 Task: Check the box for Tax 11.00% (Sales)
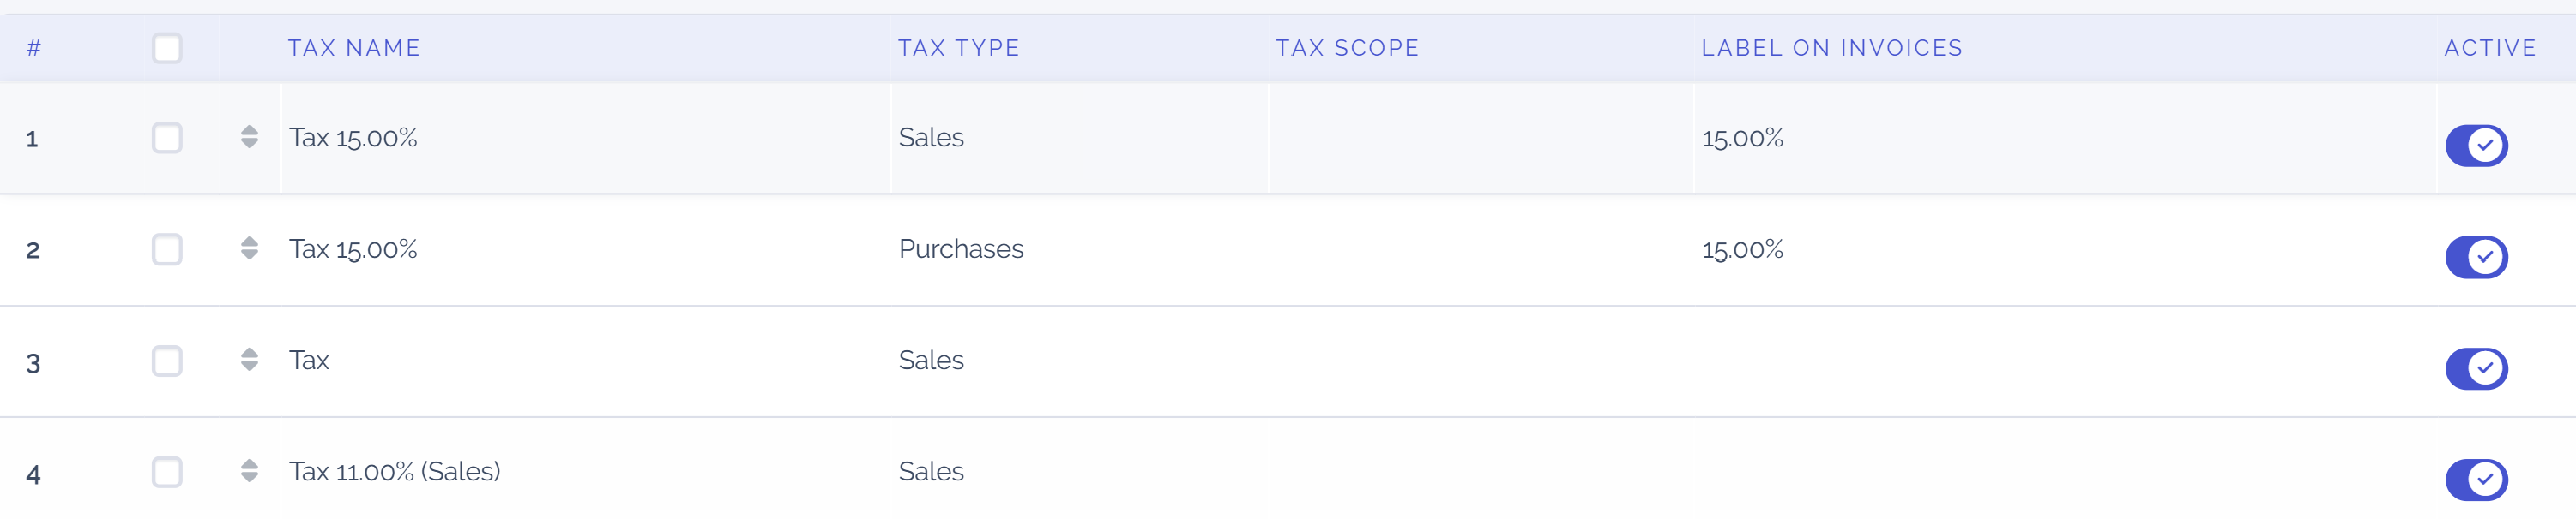point(166,471)
